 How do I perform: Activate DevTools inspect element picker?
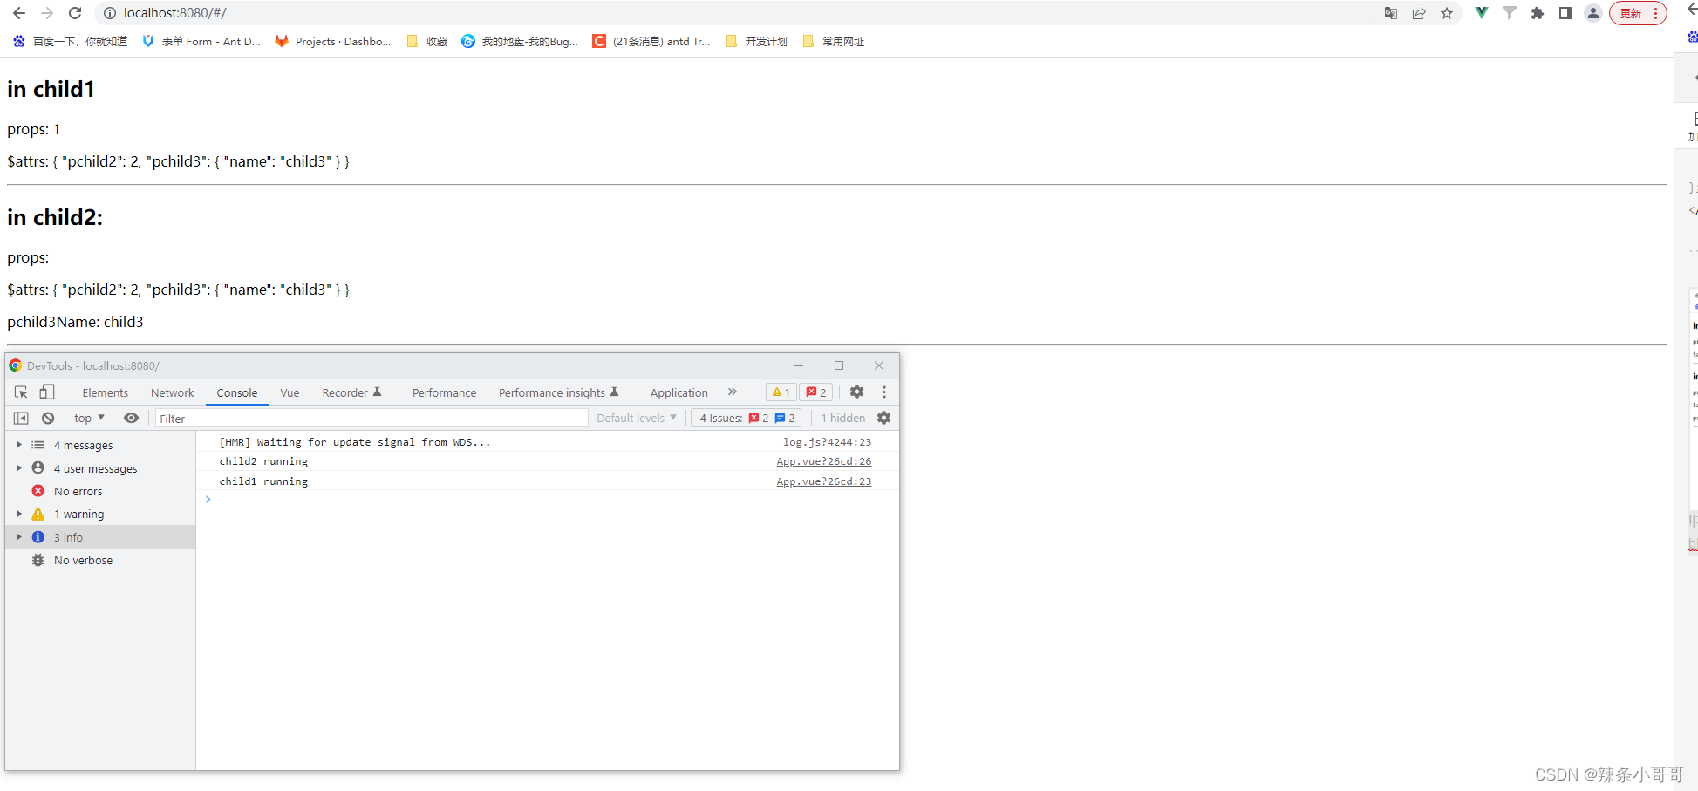(21, 392)
